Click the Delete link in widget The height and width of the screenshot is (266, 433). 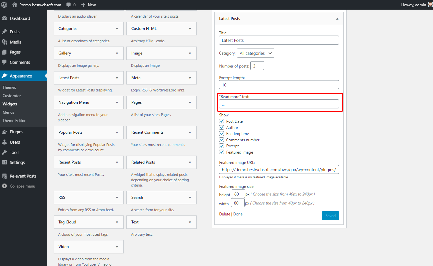point(225,214)
